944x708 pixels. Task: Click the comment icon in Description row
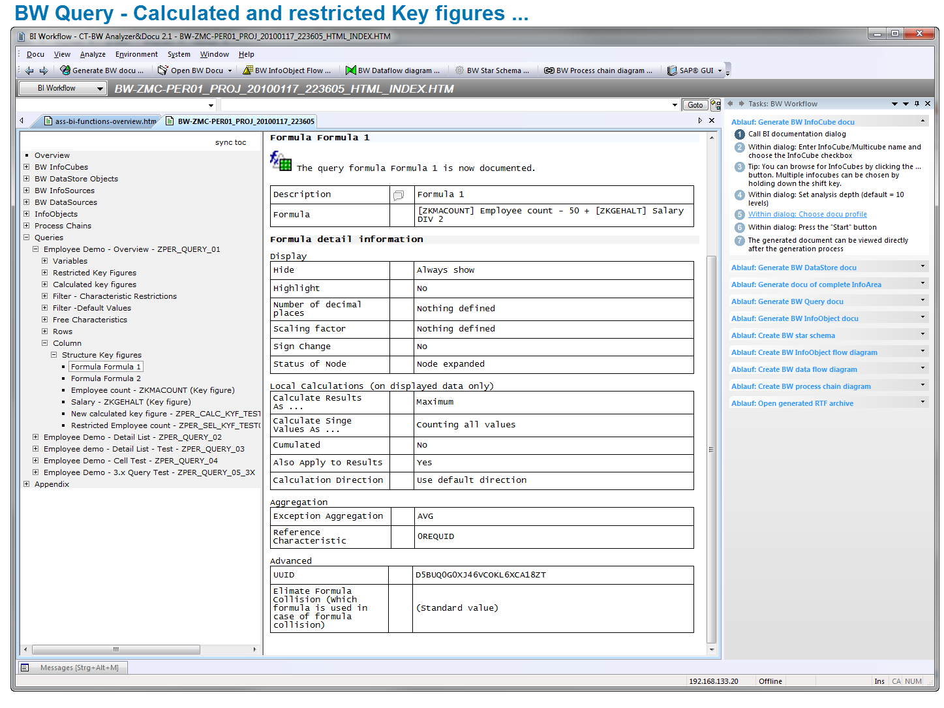click(x=399, y=195)
